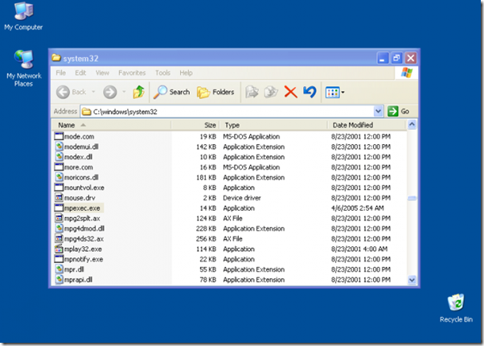Select the mpr.dll file icon
This screenshot has width=484, height=346.
(59, 269)
